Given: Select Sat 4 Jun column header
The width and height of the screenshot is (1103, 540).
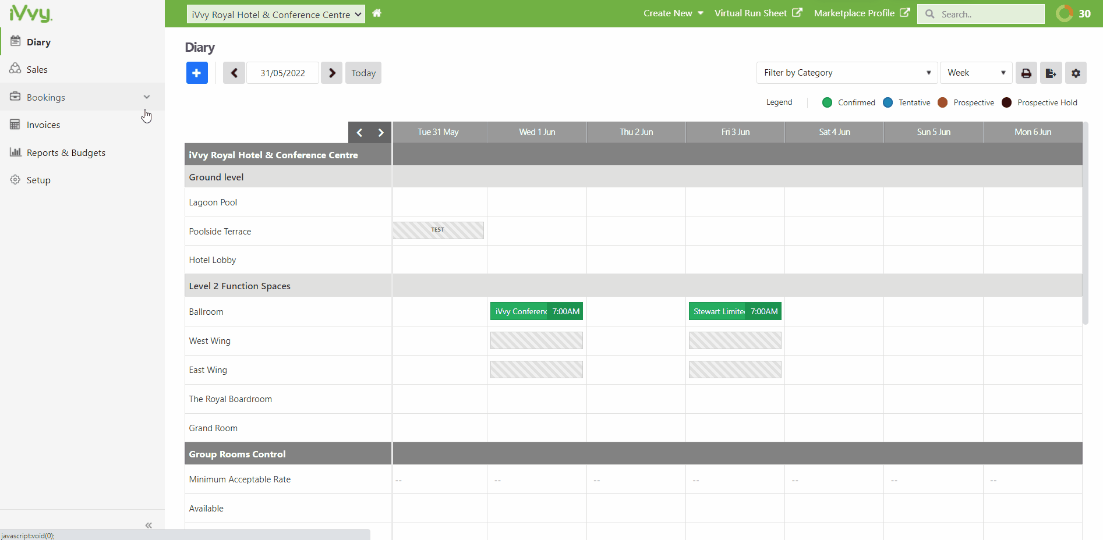Looking at the screenshot, I should click(834, 132).
